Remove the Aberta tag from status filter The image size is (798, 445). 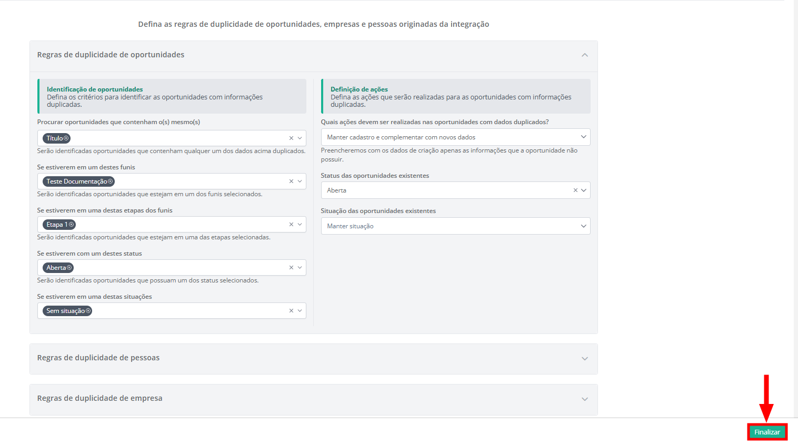coord(69,268)
